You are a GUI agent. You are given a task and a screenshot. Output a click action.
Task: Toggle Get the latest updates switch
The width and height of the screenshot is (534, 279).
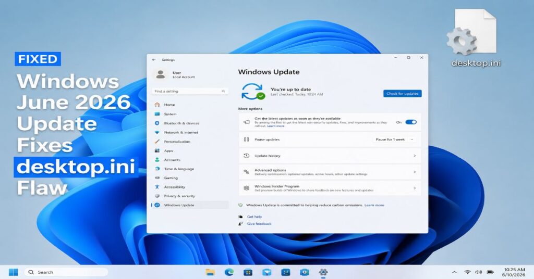coord(411,122)
